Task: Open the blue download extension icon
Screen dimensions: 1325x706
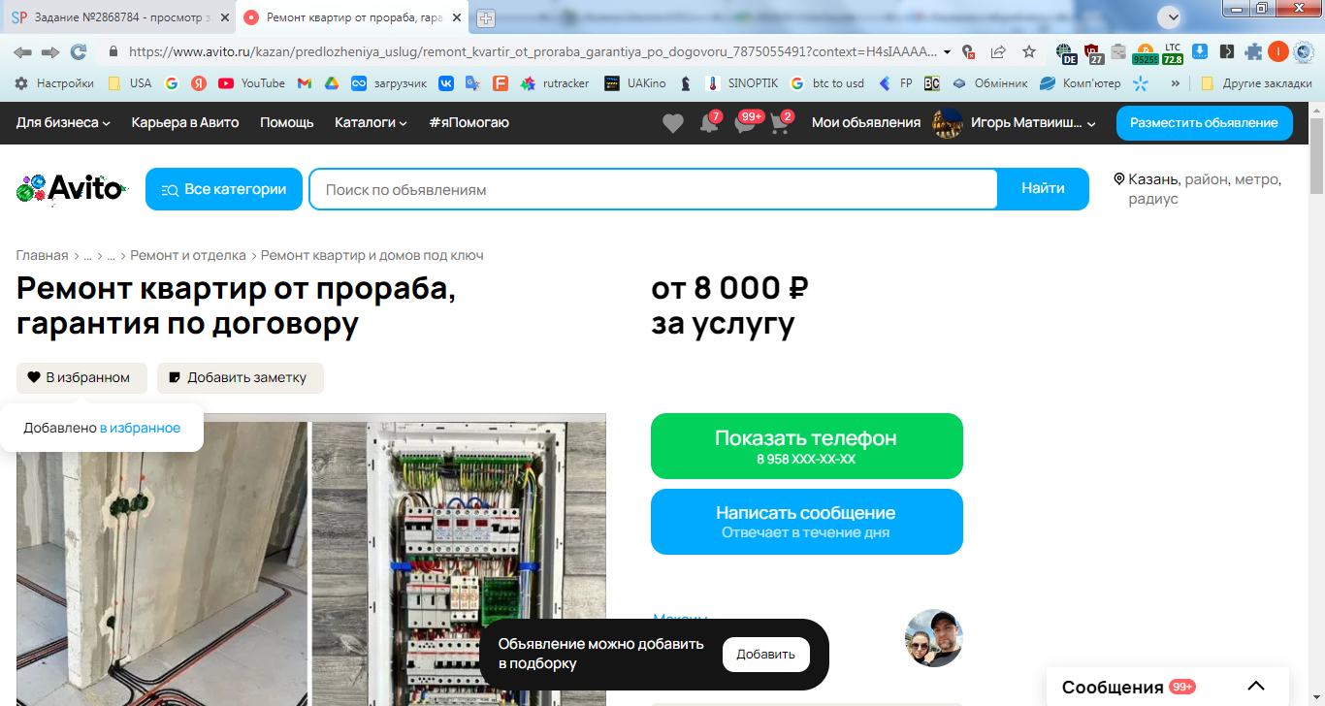Action: 1200,51
